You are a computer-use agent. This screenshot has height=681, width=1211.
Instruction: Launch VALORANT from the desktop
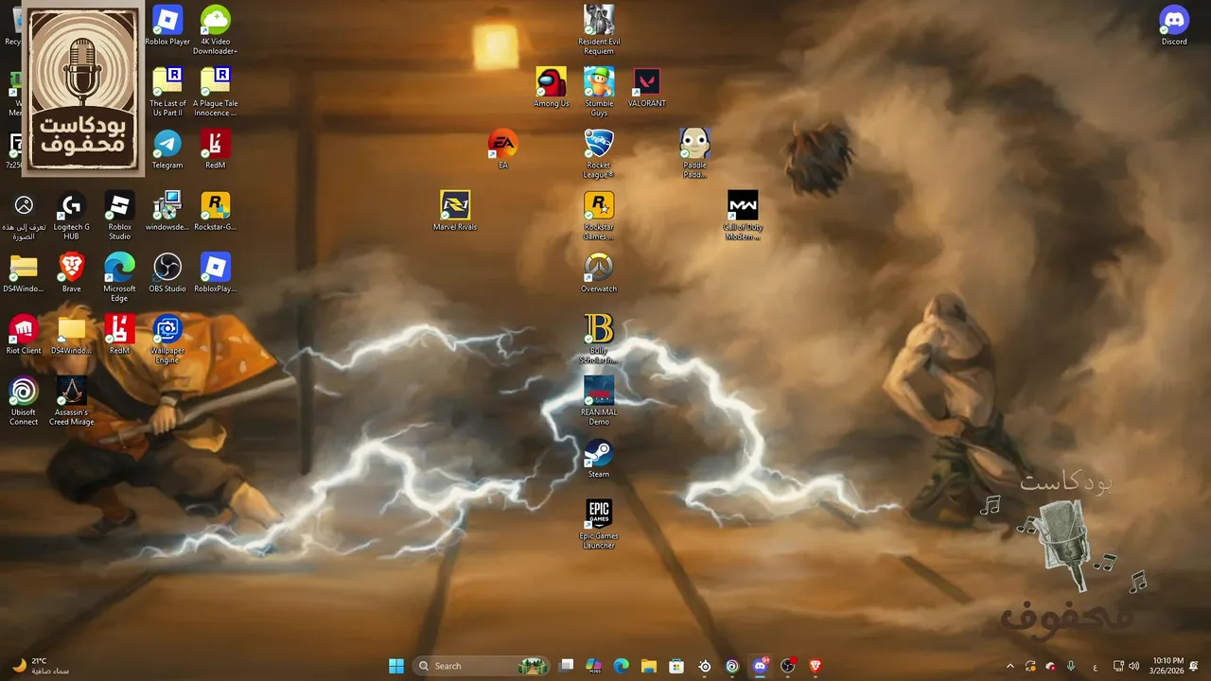point(647,87)
